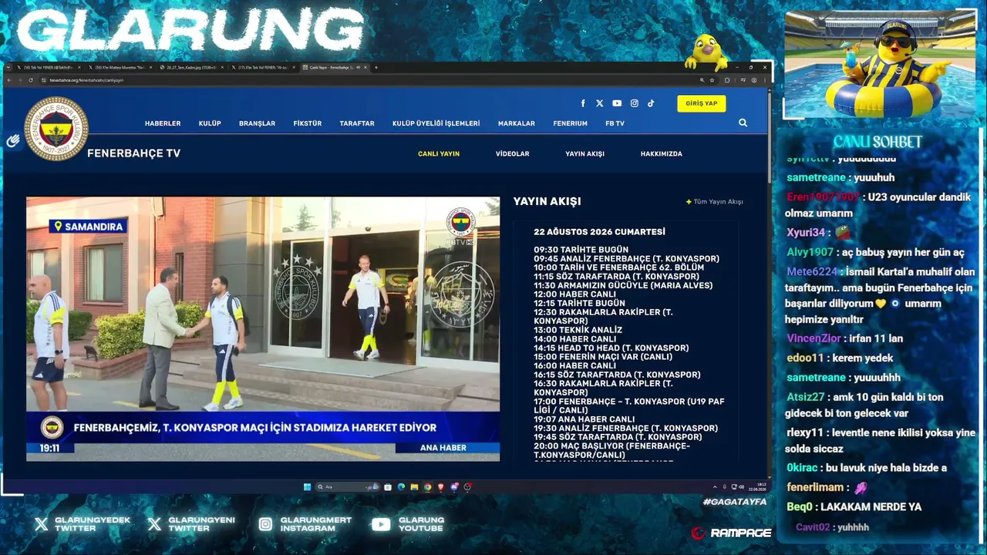Click chat username VincenZior
This screenshot has width=987, height=555.
pyautogui.click(x=814, y=338)
